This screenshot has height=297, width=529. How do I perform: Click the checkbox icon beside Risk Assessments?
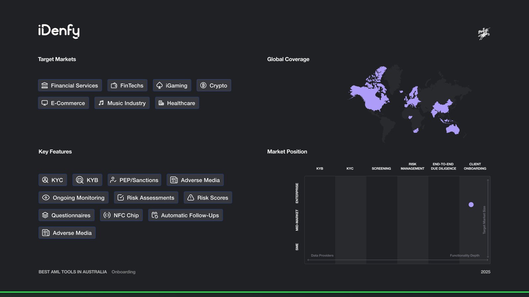121,197
